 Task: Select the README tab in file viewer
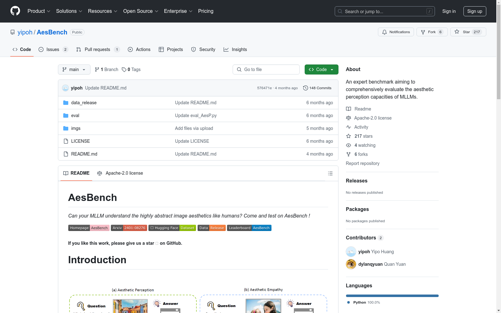76,173
